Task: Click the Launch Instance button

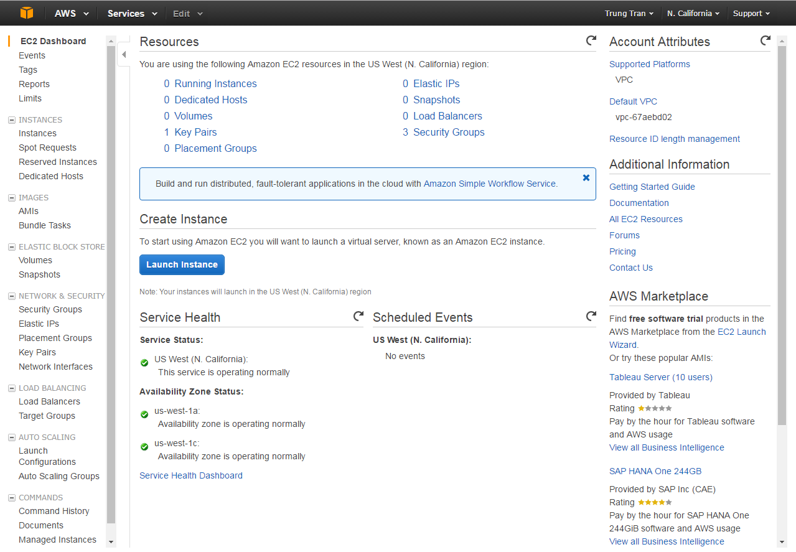Action: [x=182, y=264]
